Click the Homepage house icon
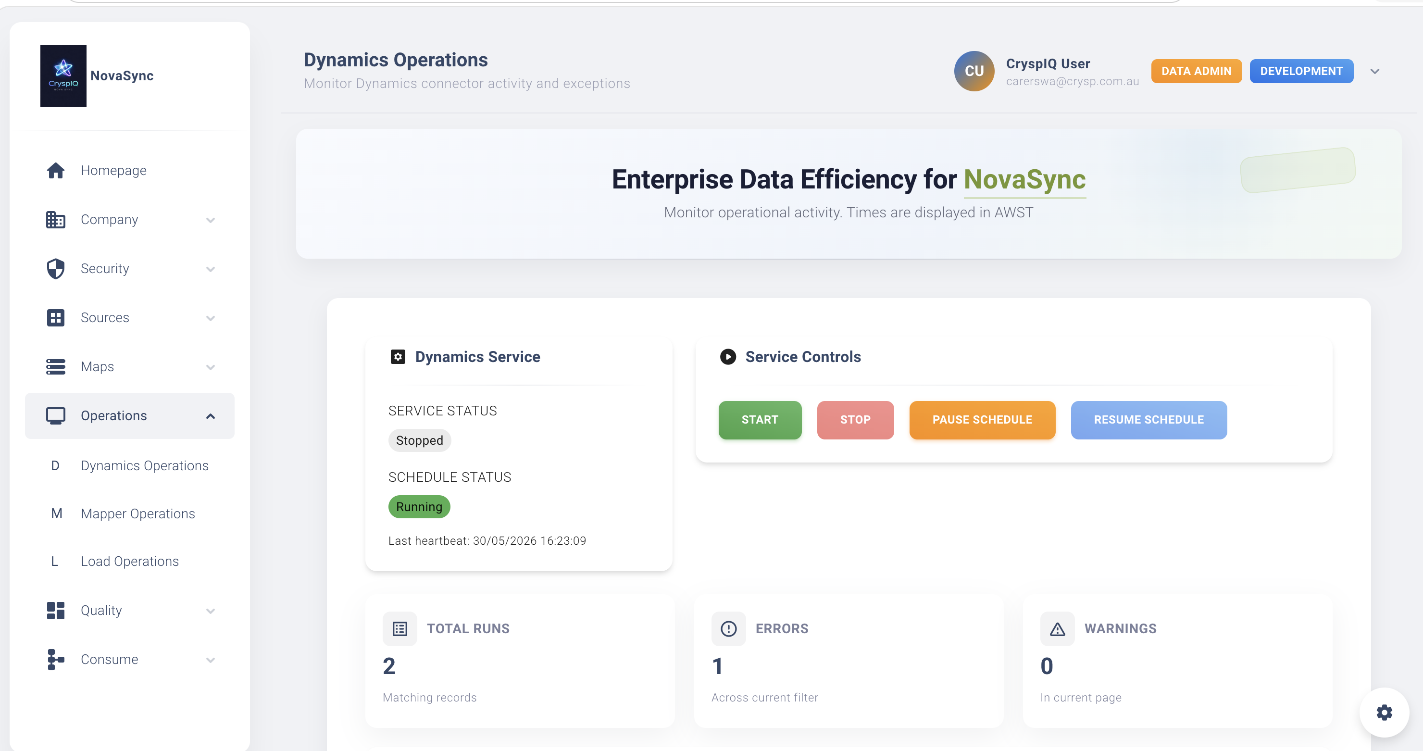This screenshot has height=751, width=1423. click(55, 170)
